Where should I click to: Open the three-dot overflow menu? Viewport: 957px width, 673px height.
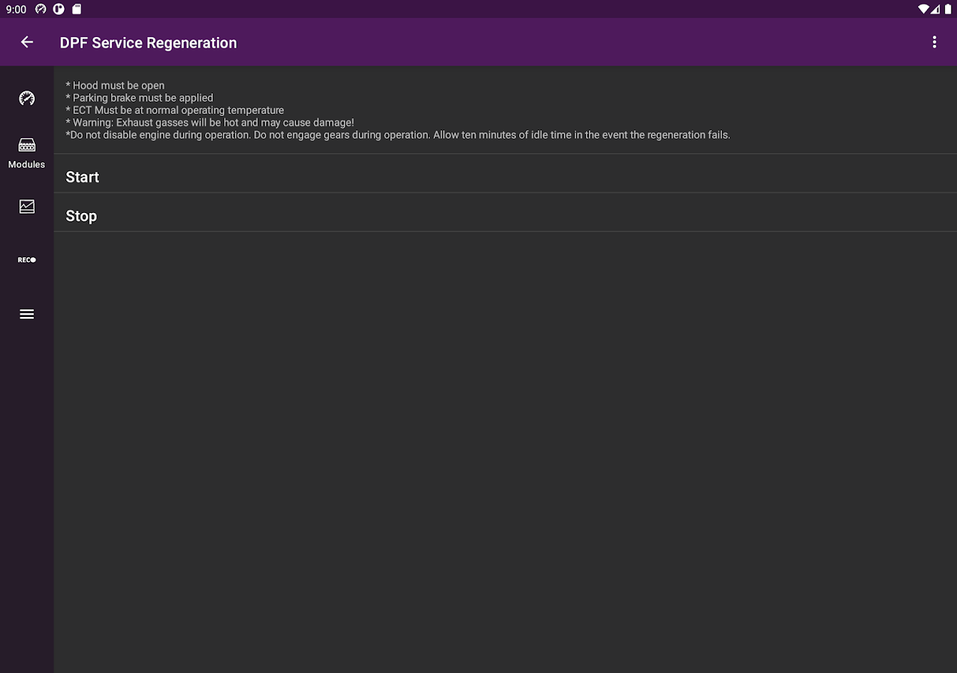pyautogui.click(x=934, y=42)
